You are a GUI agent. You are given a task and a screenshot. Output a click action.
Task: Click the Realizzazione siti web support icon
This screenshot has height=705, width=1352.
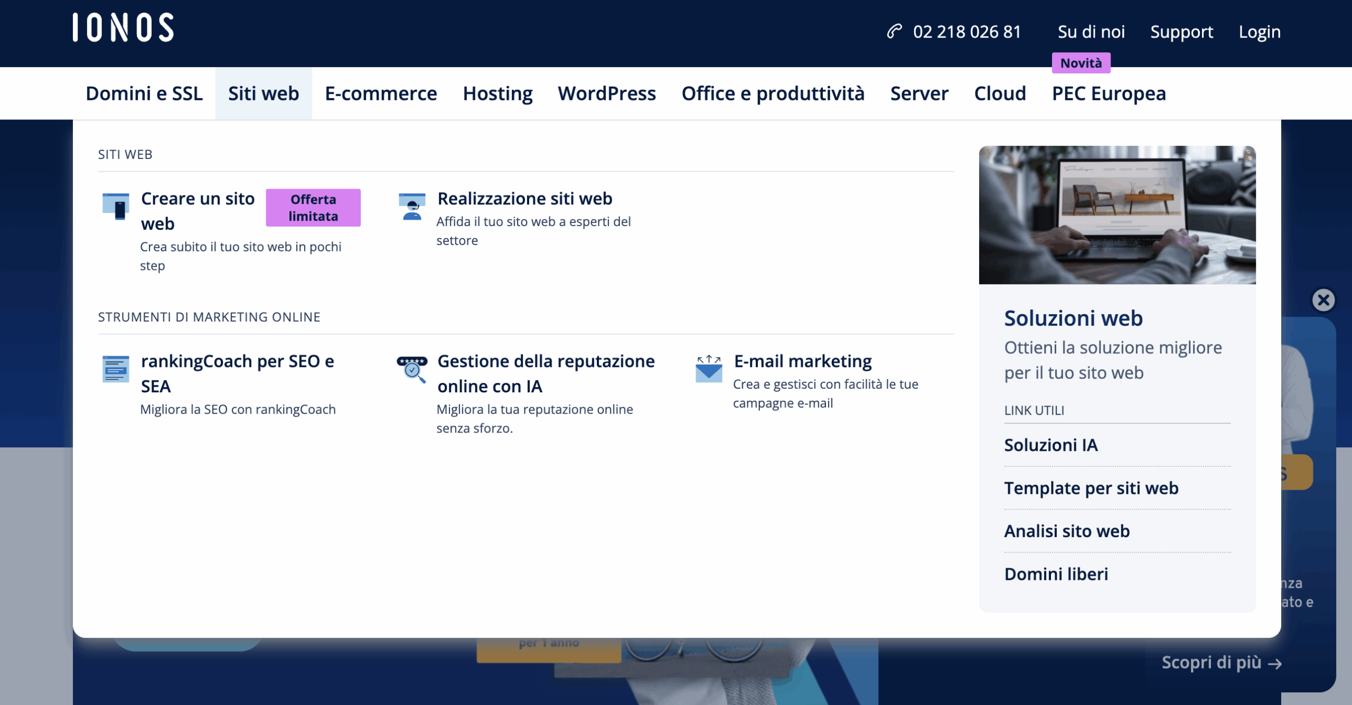pyautogui.click(x=412, y=206)
